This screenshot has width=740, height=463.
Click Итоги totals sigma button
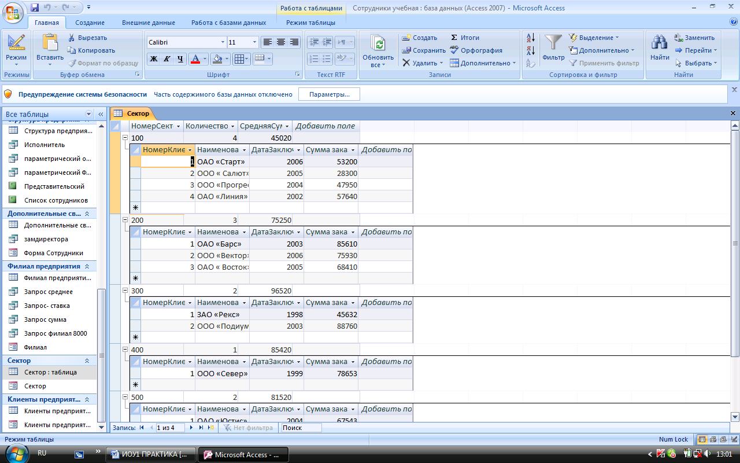coord(465,38)
